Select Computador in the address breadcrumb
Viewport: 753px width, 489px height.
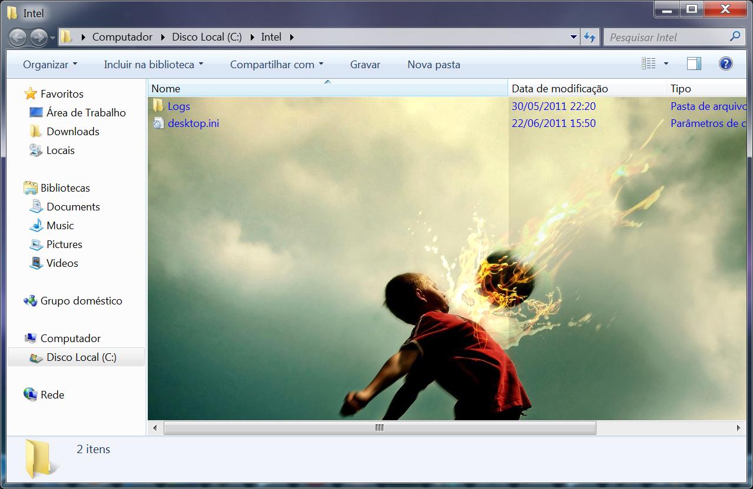click(x=122, y=37)
